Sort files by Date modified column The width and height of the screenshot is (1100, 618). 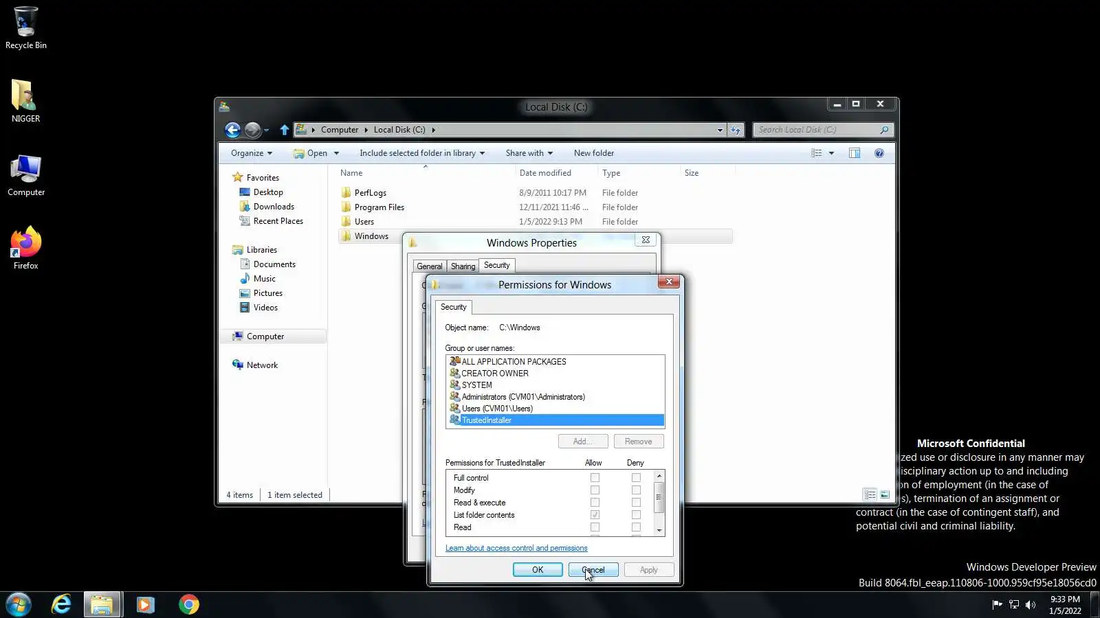click(x=545, y=173)
